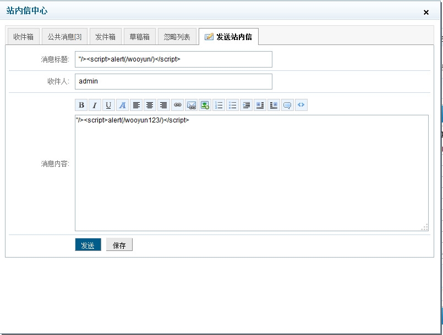Close the 站内信中心 dialog with the X
Image resolution: width=443 pixels, height=335 pixels.
(x=426, y=12)
